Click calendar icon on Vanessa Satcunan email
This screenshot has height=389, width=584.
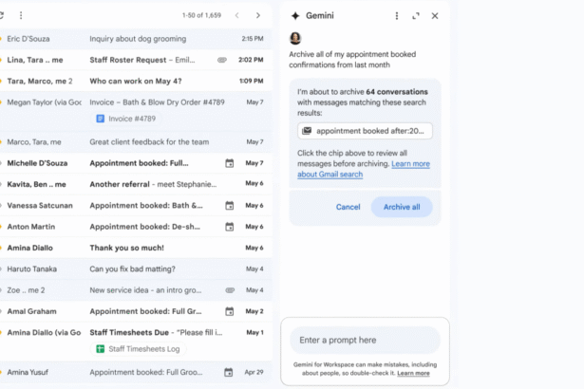coord(230,206)
